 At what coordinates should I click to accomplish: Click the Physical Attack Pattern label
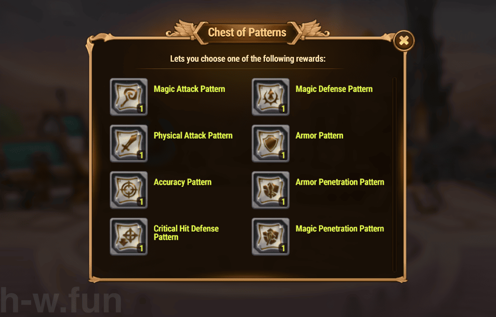193,135
